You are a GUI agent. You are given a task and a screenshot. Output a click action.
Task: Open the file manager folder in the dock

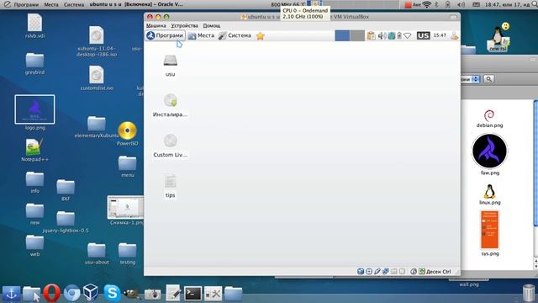[x=32, y=294]
